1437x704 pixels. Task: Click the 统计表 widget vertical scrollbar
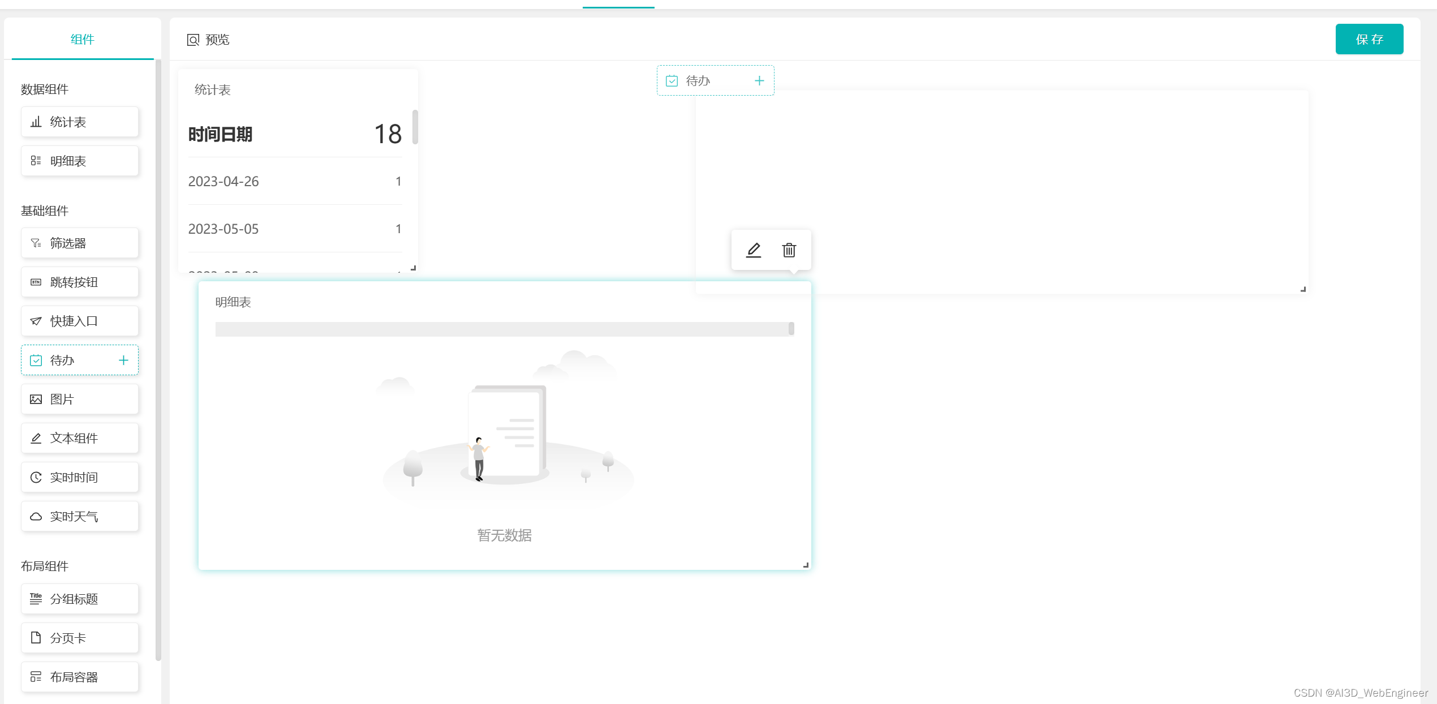pyautogui.click(x=415, y=127)
